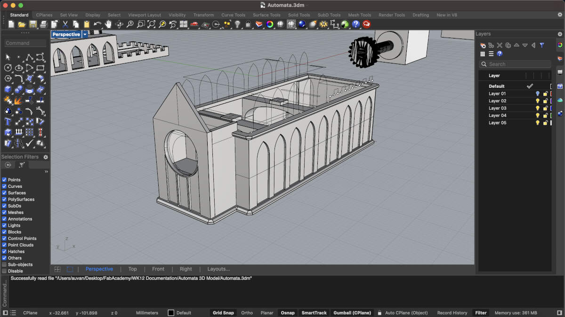The height and width of the screenshot is (317, 565).
Task: Select the Boolean Union spheres tool
Action: click(x=19, y=89)
